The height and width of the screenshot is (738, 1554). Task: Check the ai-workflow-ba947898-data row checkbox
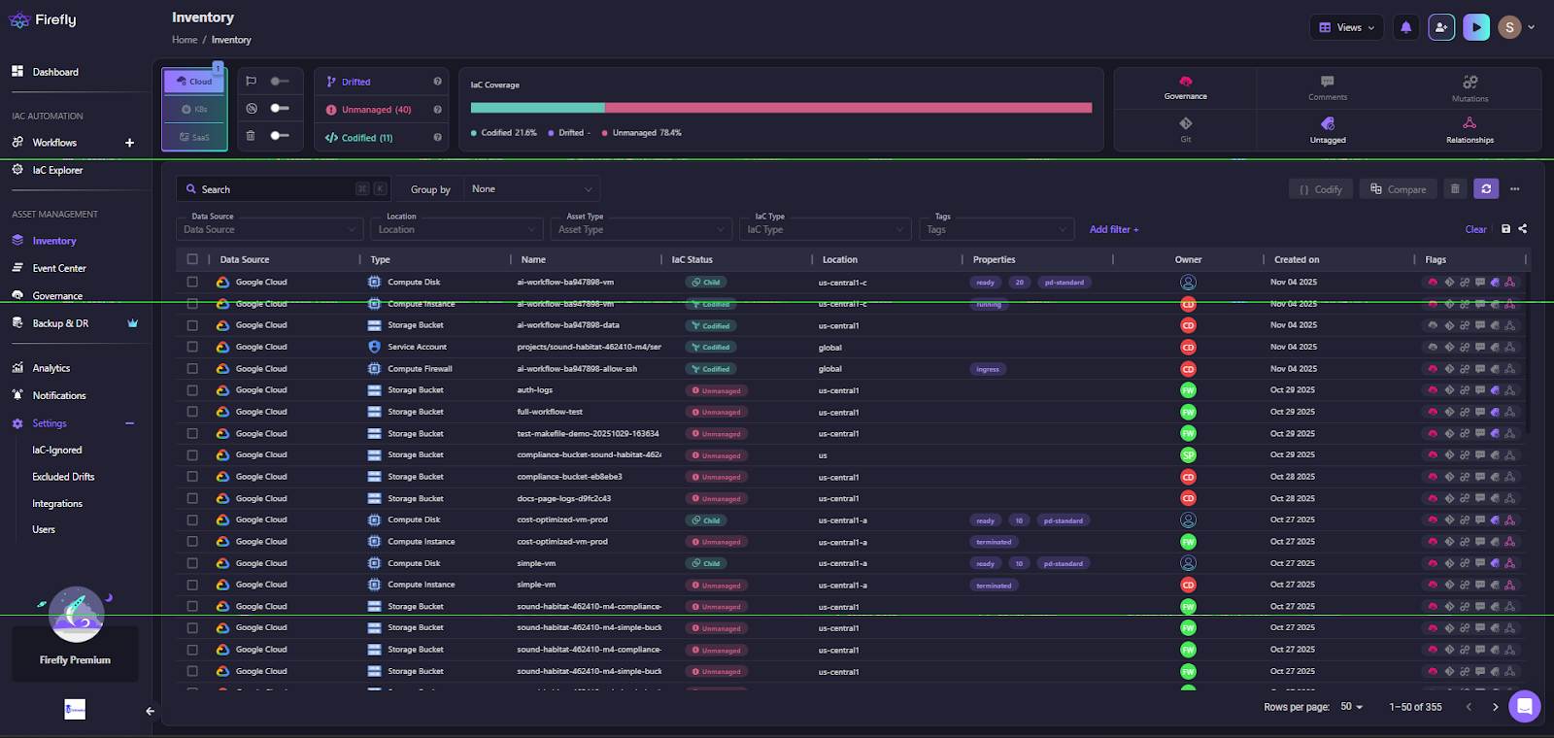pos(192,325)
